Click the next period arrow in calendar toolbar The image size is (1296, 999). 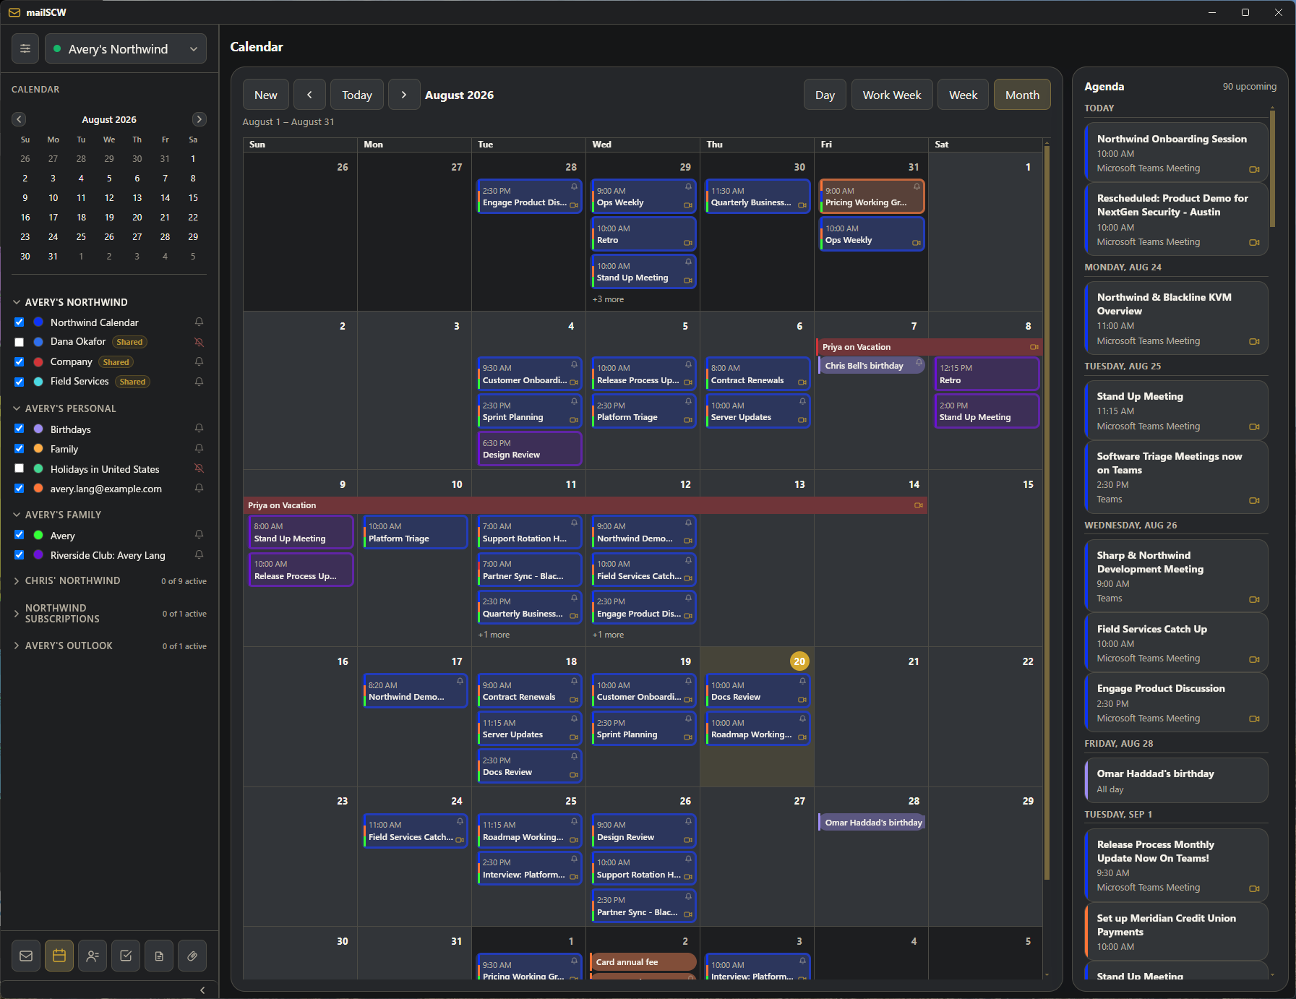(404, 95)
